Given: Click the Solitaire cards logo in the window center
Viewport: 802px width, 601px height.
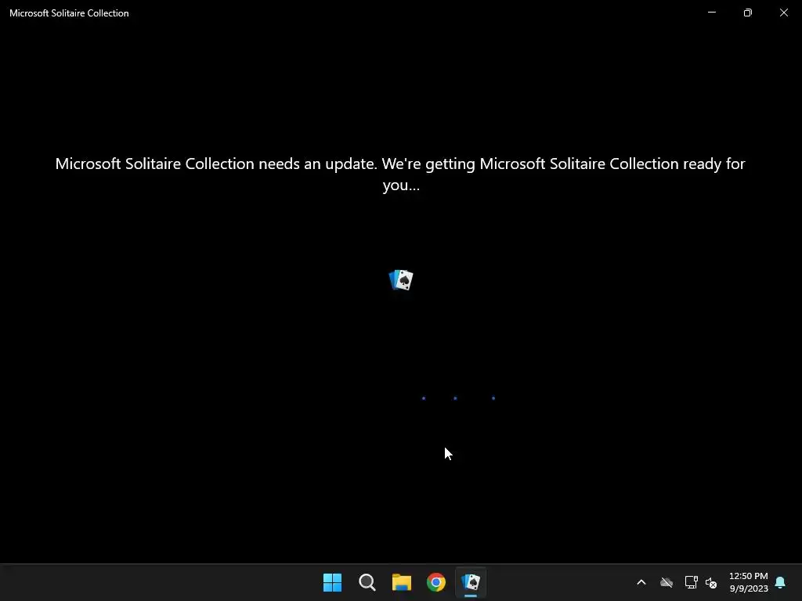Looking at the screenshot, I should 401,280.
